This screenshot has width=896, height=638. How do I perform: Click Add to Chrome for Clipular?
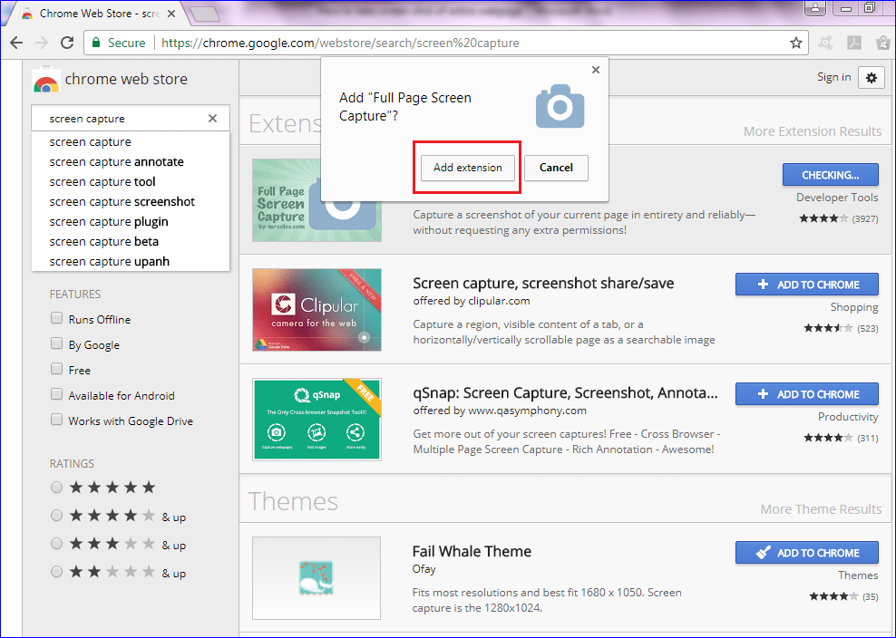pyautogui.click(x=807, y=285)
